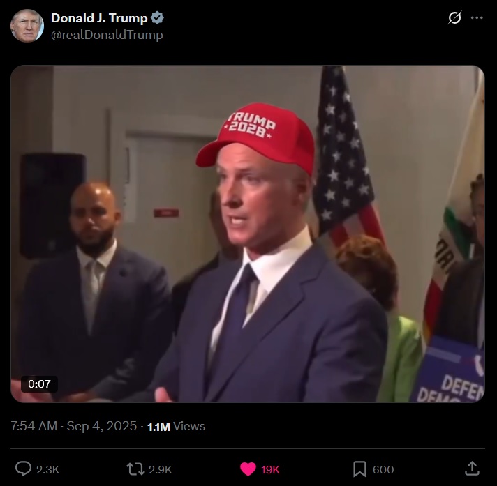Open the three-dot More options menu
Image resolution: width=497 pixels, height=486 pixels.
coord(477,17)
